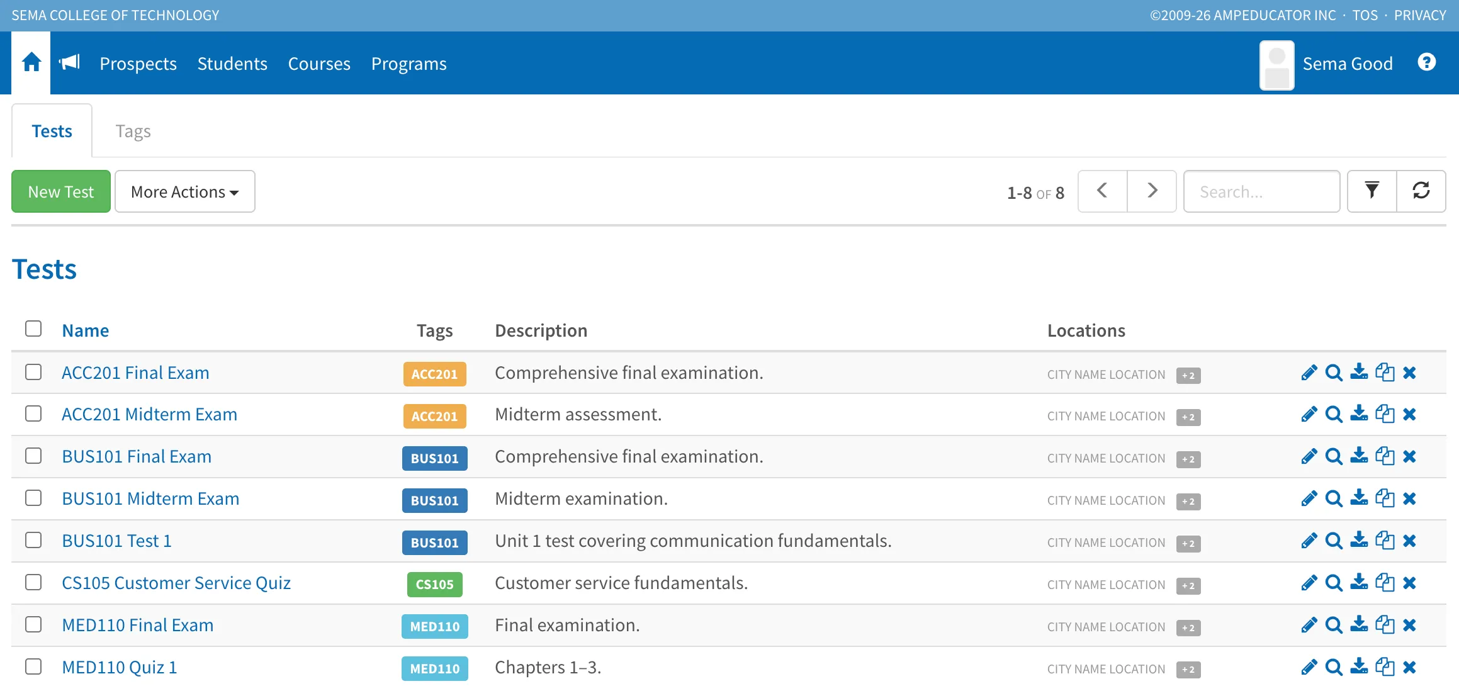Viewport: 1459px width, 691px height.
Task: Open the More Actions dropdown
Action: [x=185, y=191]
